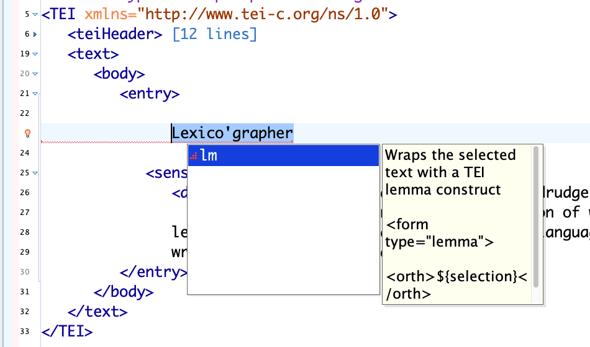Click the <form type="lemma"> template preview
This screenshot has width=590, height=347.
439,232
